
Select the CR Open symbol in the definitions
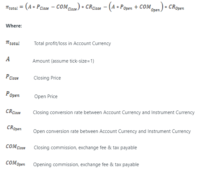click(14, 128)
